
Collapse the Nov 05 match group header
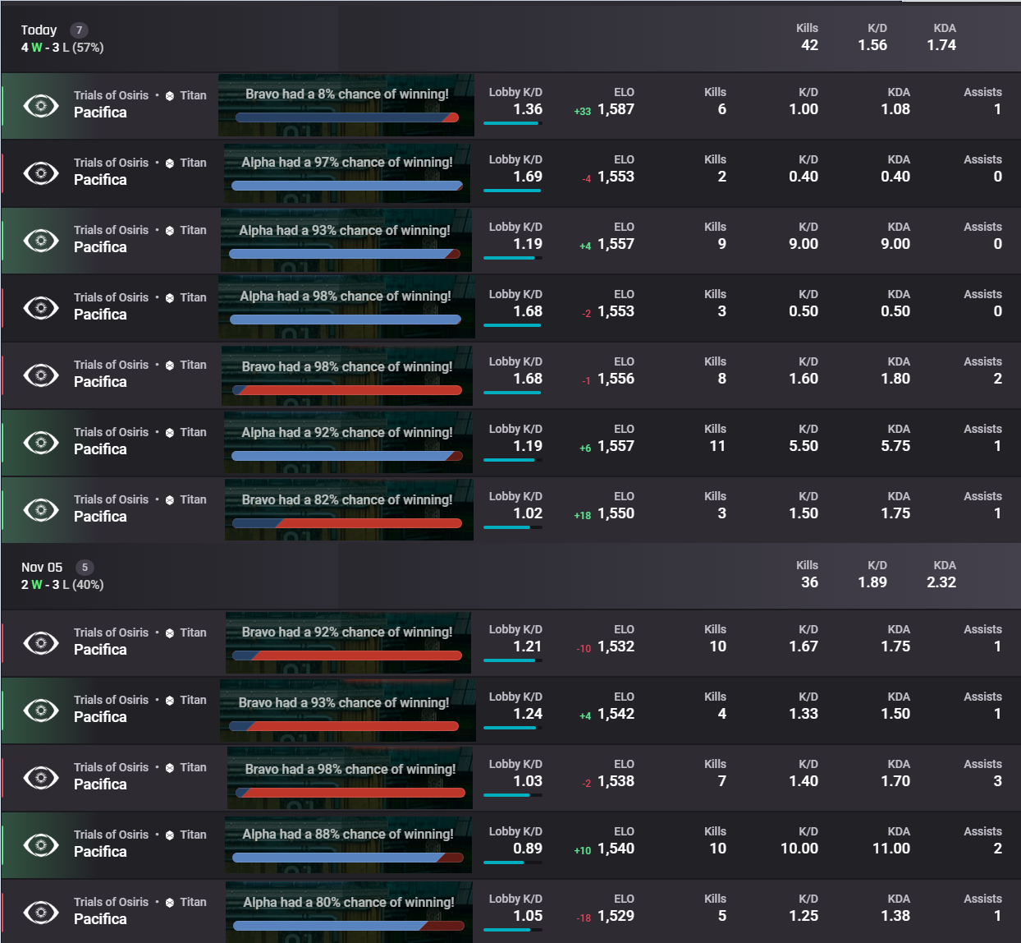pos(510,575)
